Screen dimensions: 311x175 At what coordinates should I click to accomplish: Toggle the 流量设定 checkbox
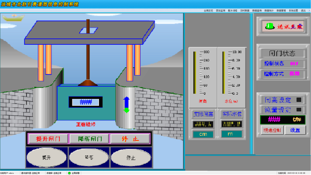coord(299,109)
